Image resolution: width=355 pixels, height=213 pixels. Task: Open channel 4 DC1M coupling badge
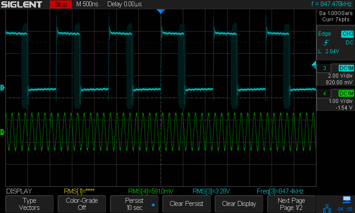tap(346, 94)
